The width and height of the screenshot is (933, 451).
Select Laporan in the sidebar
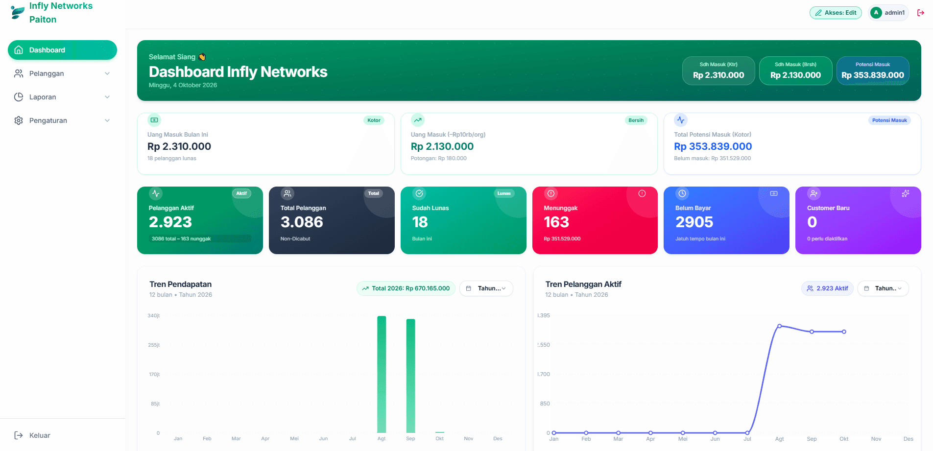point(62,97)
